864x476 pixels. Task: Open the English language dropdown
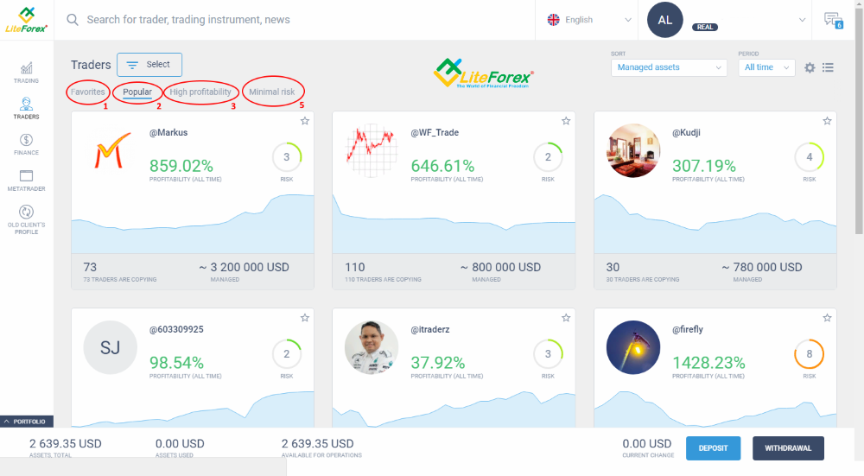pos(589,20)
